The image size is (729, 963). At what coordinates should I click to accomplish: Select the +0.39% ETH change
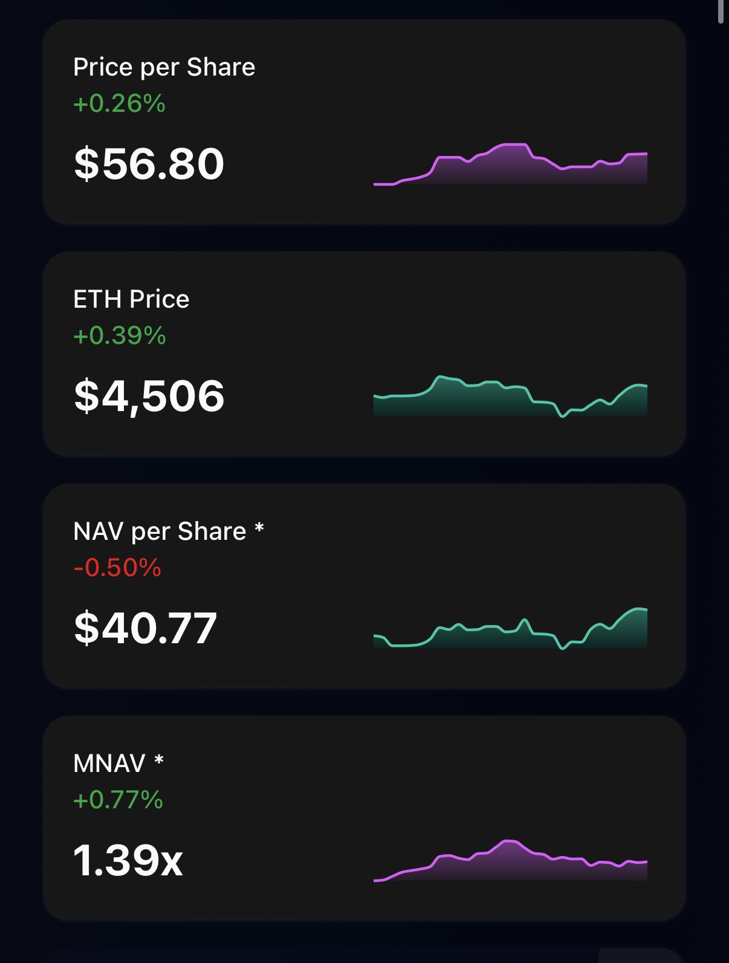pyautogui.click(x=120, y=336)
